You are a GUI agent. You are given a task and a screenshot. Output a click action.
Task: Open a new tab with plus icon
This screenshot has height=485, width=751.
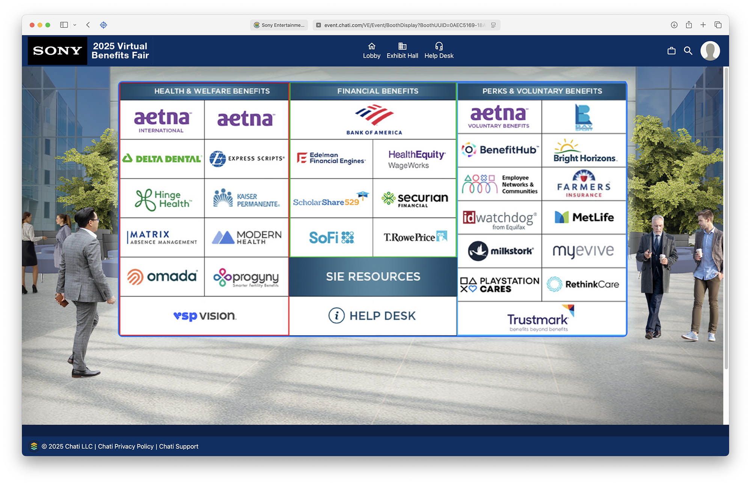tap(703, 25)
